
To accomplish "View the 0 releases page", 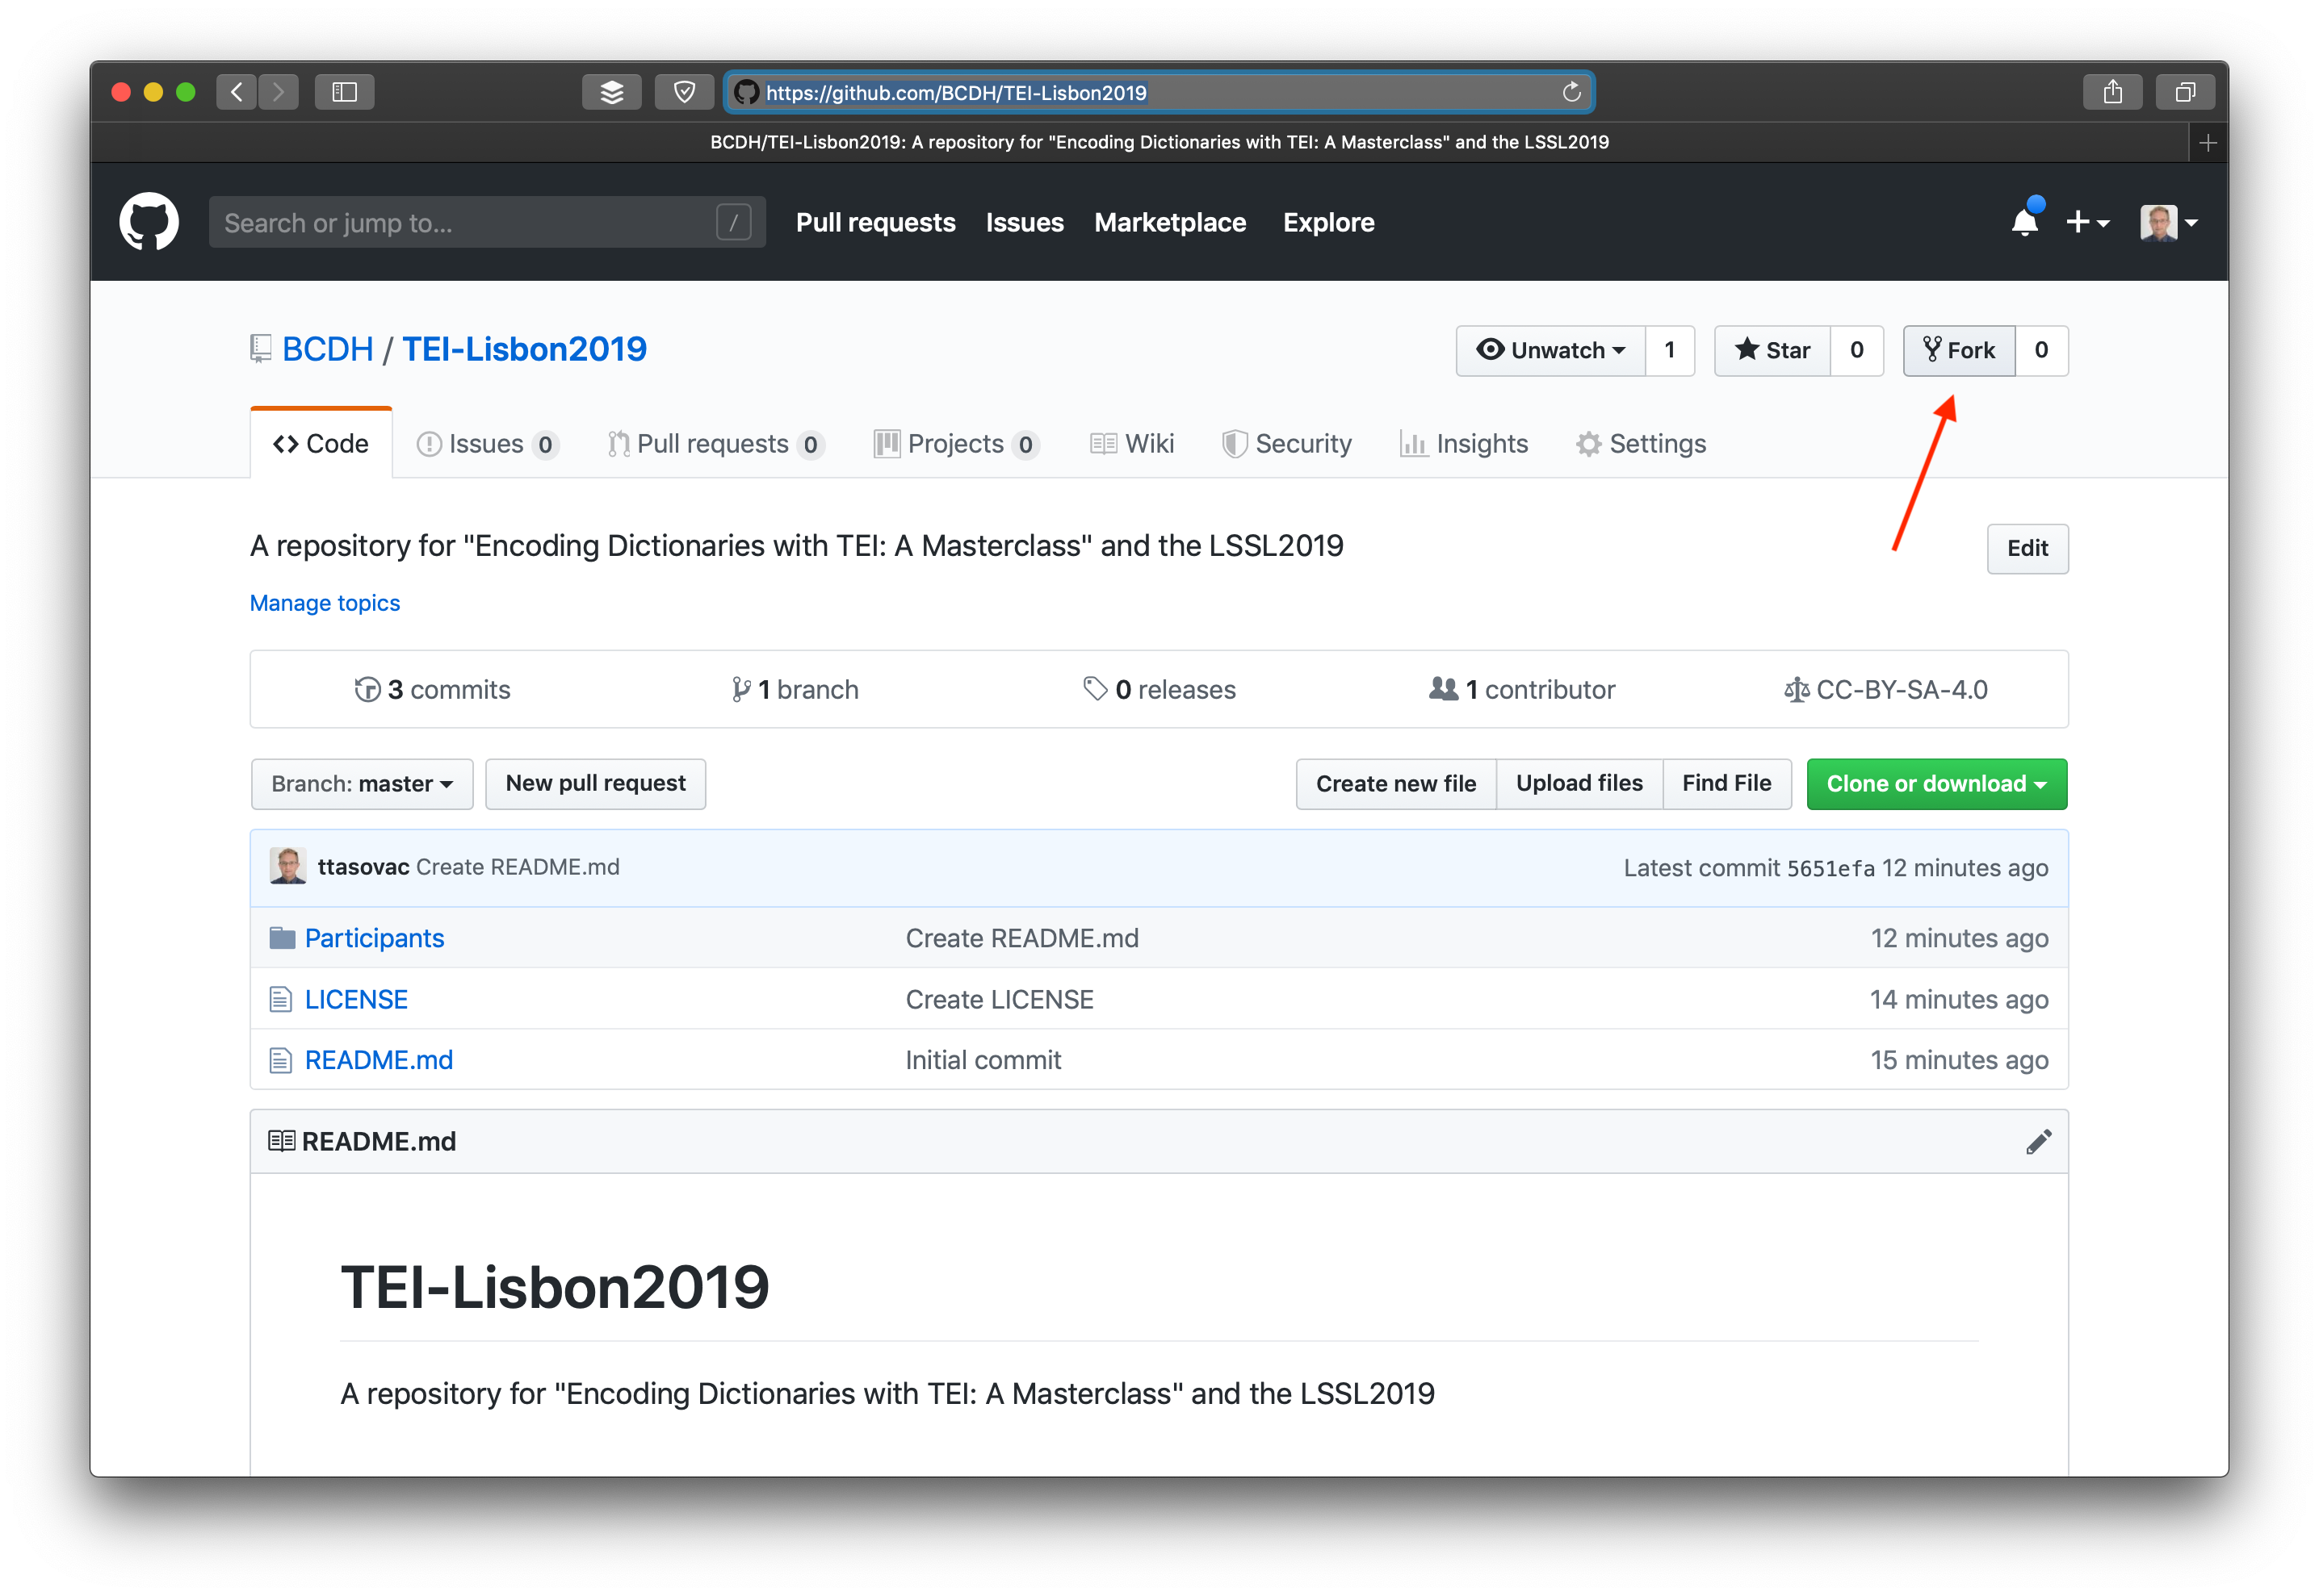I will (1159, 690).
